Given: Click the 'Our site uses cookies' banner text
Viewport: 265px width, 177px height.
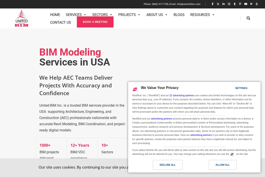Looking at the screenshot, I should coord(83,167).
